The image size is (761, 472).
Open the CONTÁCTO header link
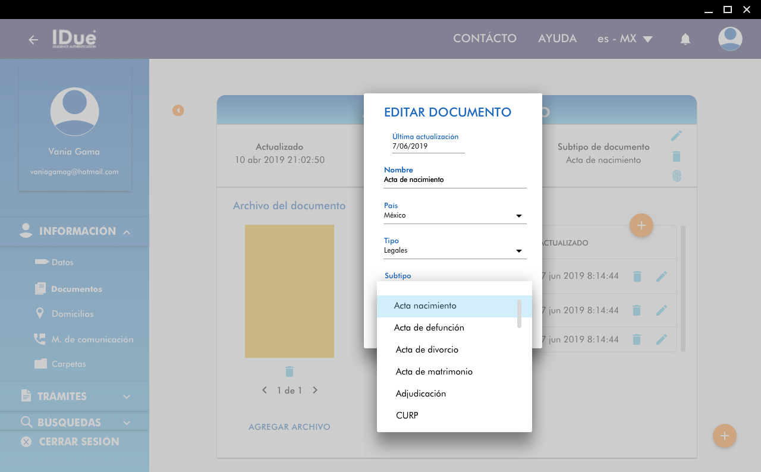click(x=485, y=39)
